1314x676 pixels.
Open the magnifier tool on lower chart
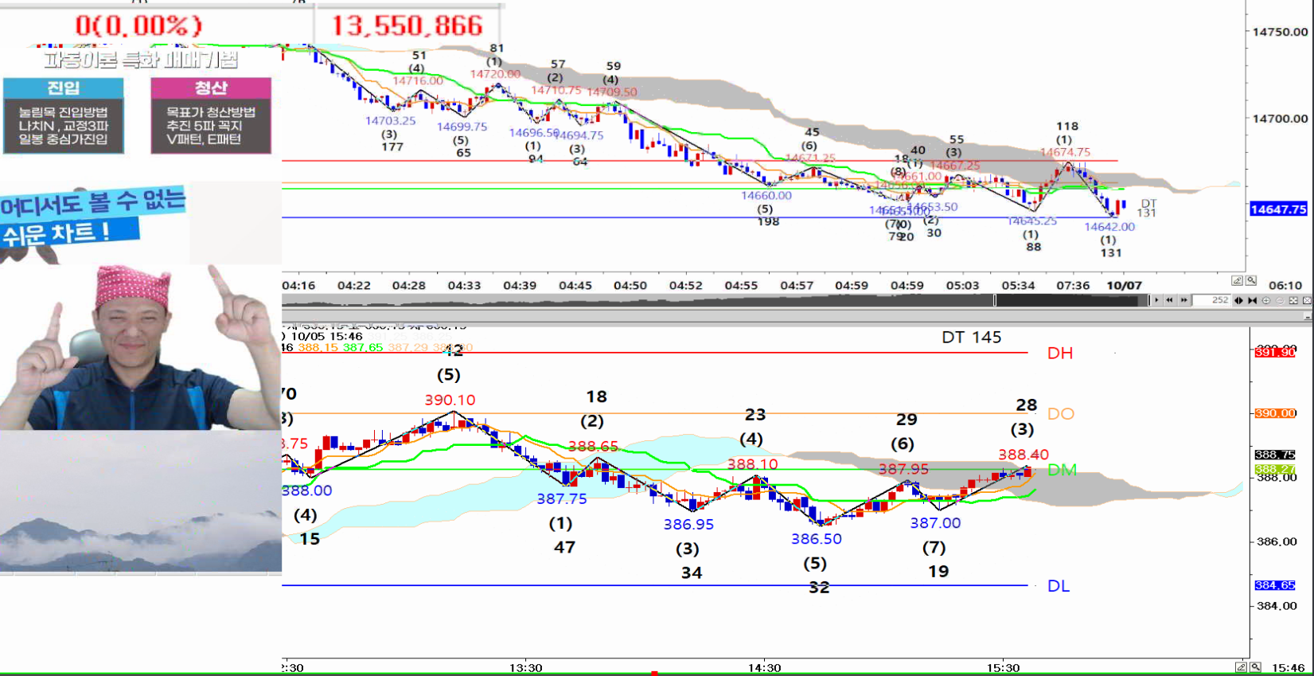[x=1255, y=667]
